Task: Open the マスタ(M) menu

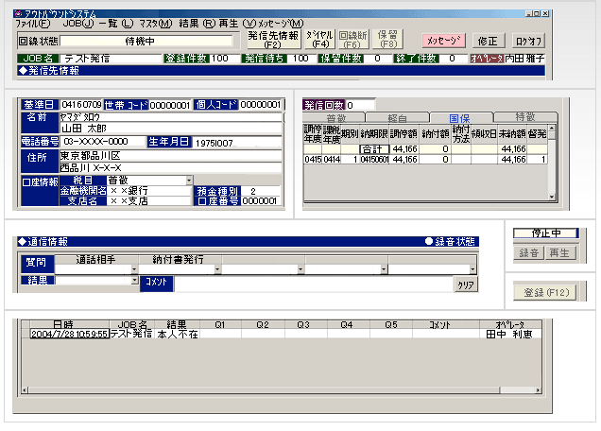Action: (x=154, y=22)
